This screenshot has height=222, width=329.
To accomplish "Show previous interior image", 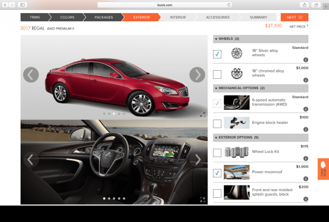I will [x=31, y=160].
